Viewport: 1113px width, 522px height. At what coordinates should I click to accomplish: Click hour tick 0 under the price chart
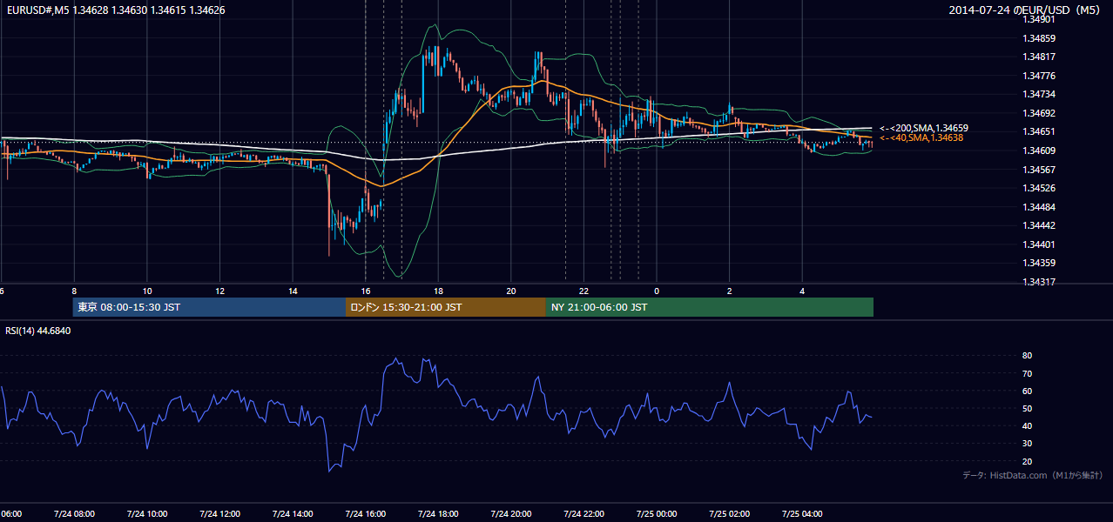(x=657, y=291)
